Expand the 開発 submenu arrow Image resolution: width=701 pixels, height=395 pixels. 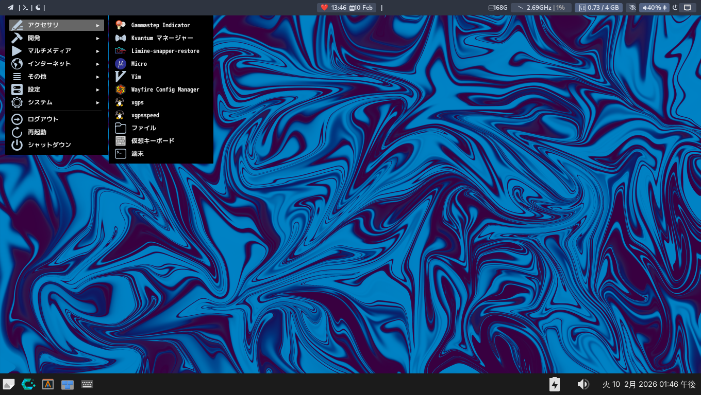tap(98, 38)
